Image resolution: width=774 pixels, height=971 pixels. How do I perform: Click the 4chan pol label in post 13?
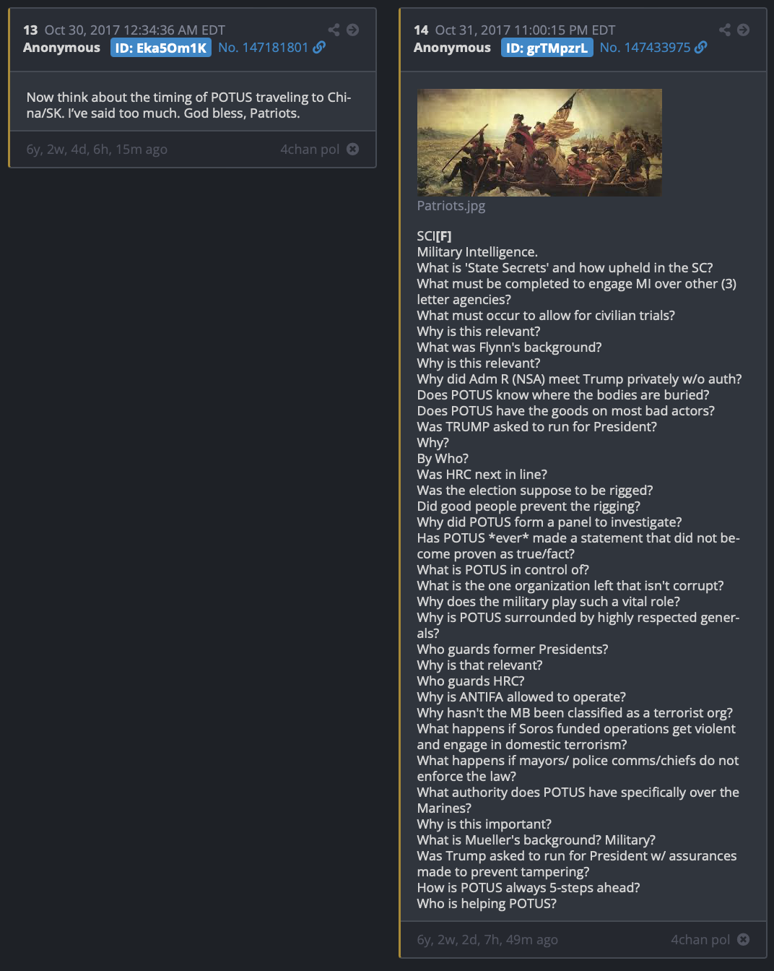pos(310,149)
